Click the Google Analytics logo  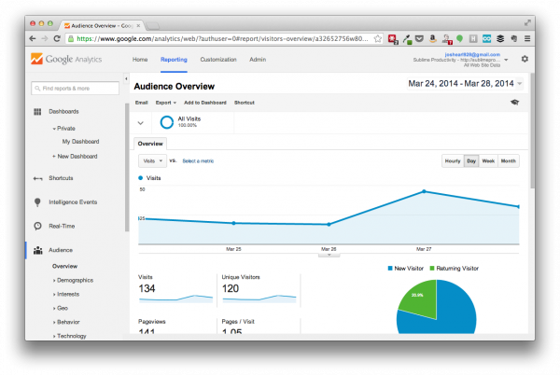click(x=66, y=59)
